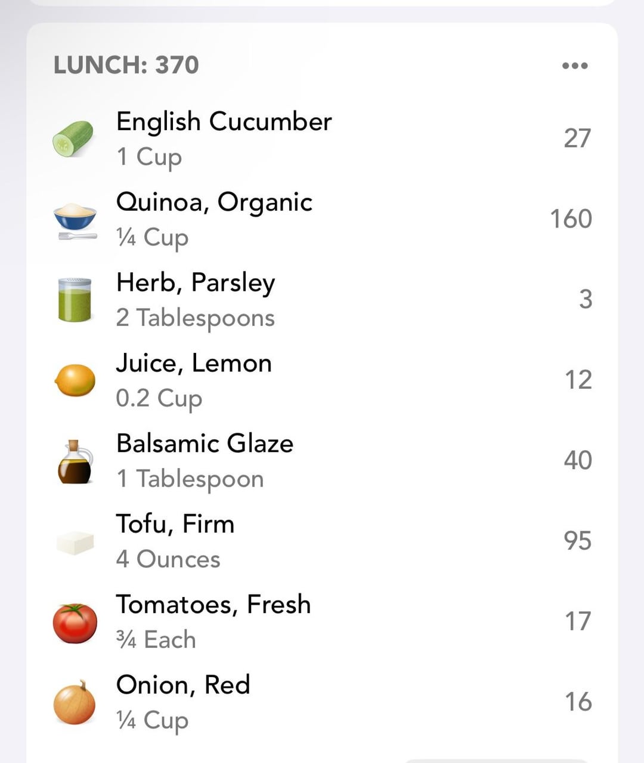The width and height of the screenshot is (644, 763).
Task: Select the Onion, Red food item
Action: tap(183, 685)
